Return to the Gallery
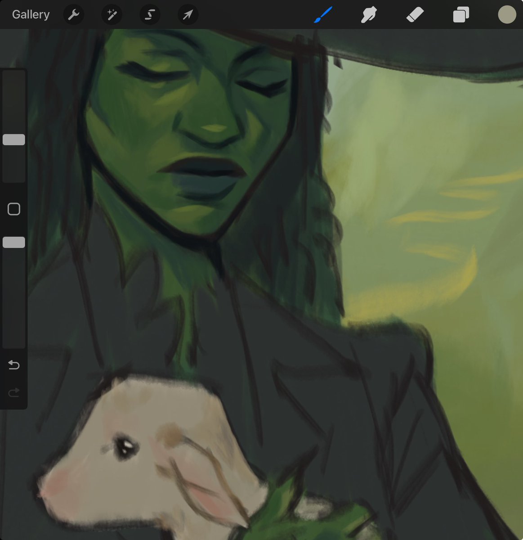 31,14
